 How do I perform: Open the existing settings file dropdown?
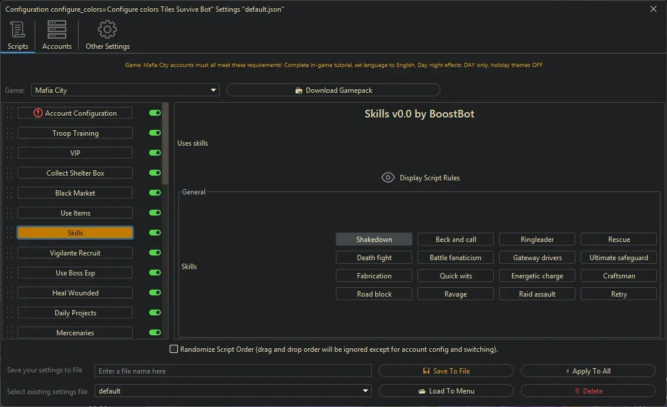click(366, 391)
